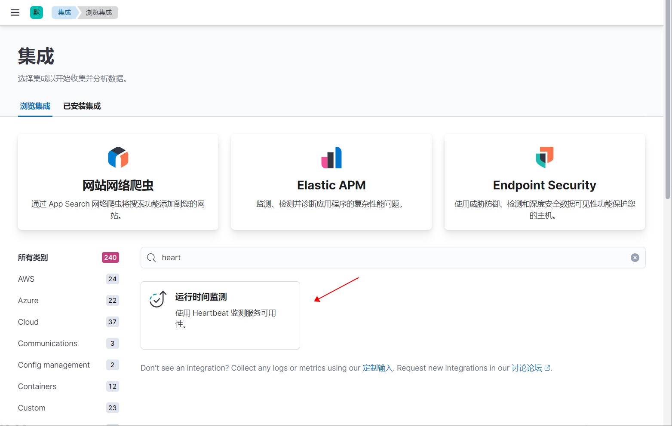Open the Elastic APM card

click(331, 182)
